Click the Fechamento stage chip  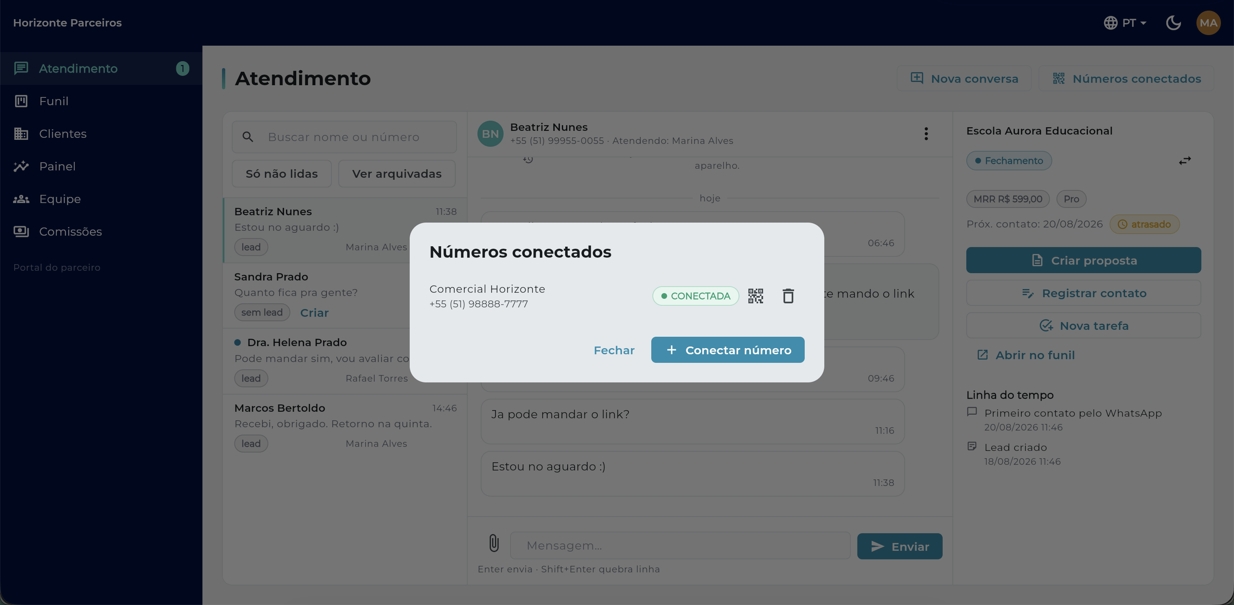pos(1009,161)
